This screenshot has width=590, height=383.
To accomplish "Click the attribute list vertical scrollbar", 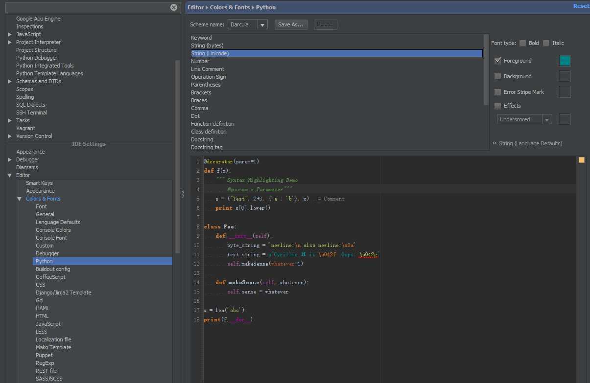I will tap(486, 69).
